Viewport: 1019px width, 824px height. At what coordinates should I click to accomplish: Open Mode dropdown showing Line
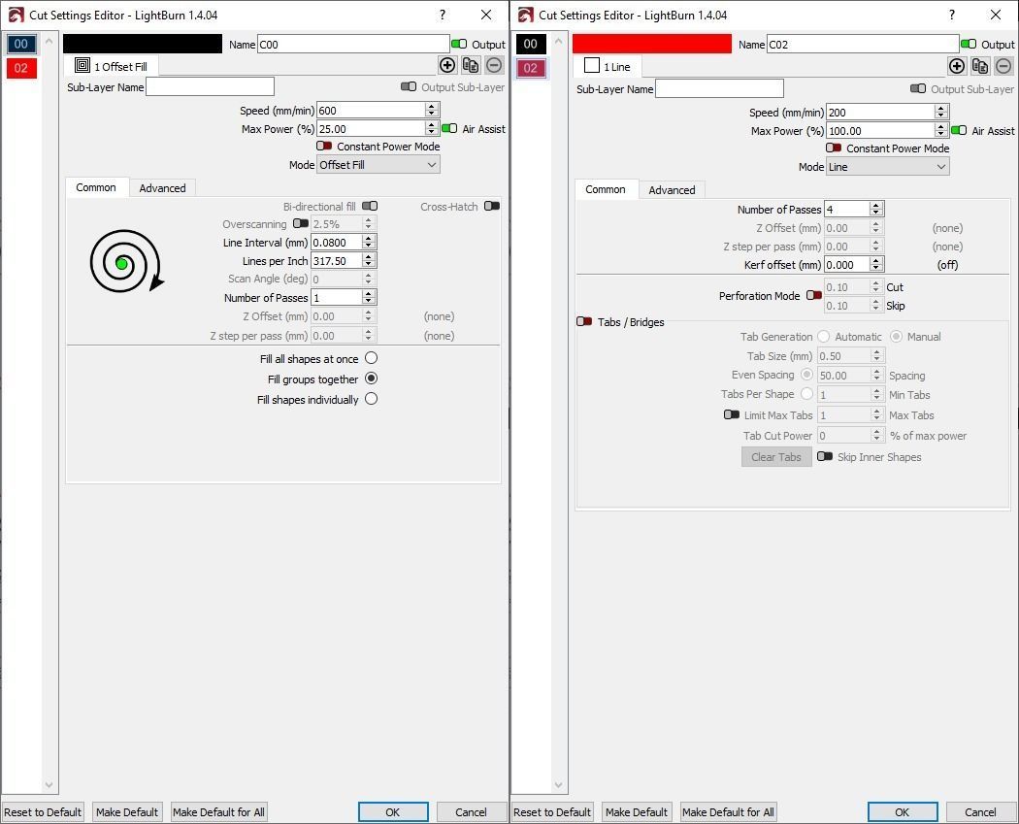coord(888,167)
